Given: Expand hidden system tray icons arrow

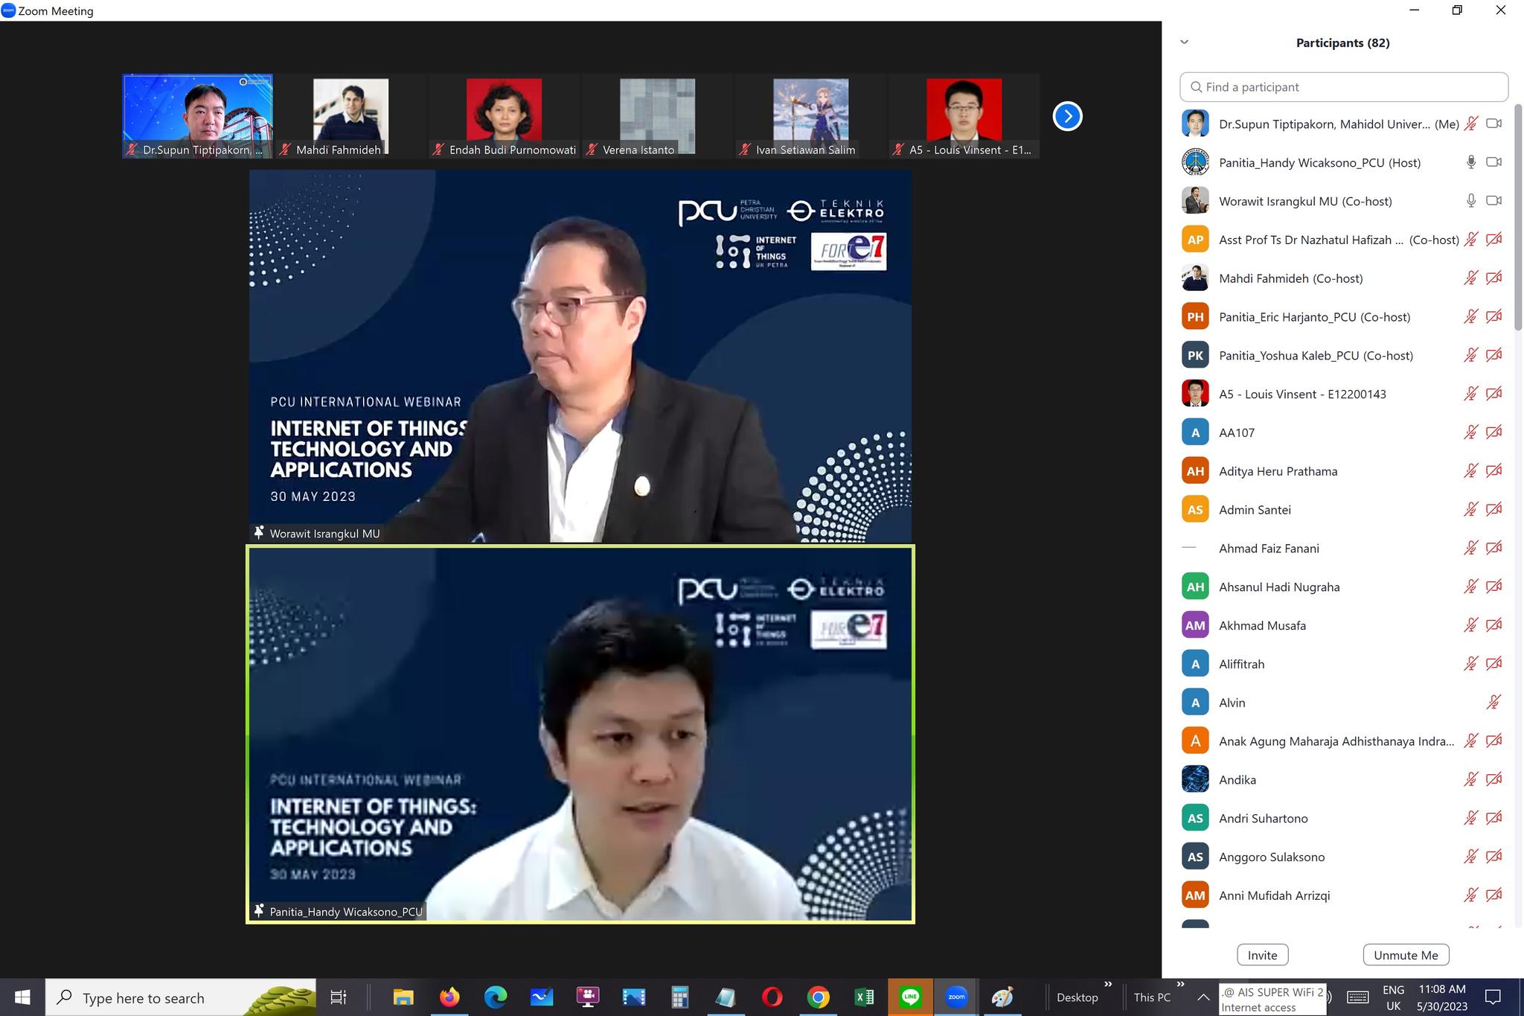Looking at the screenshot, I should [x=1203, y=997].
